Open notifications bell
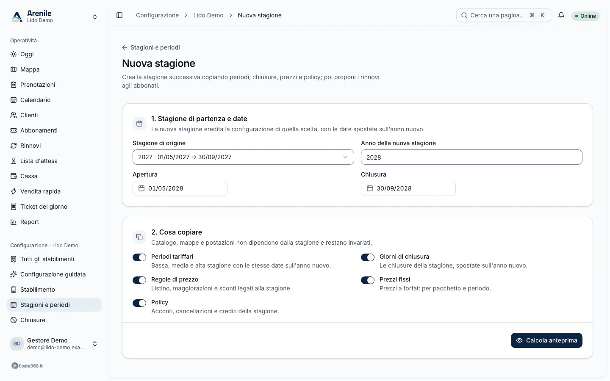 pos(561,15)
